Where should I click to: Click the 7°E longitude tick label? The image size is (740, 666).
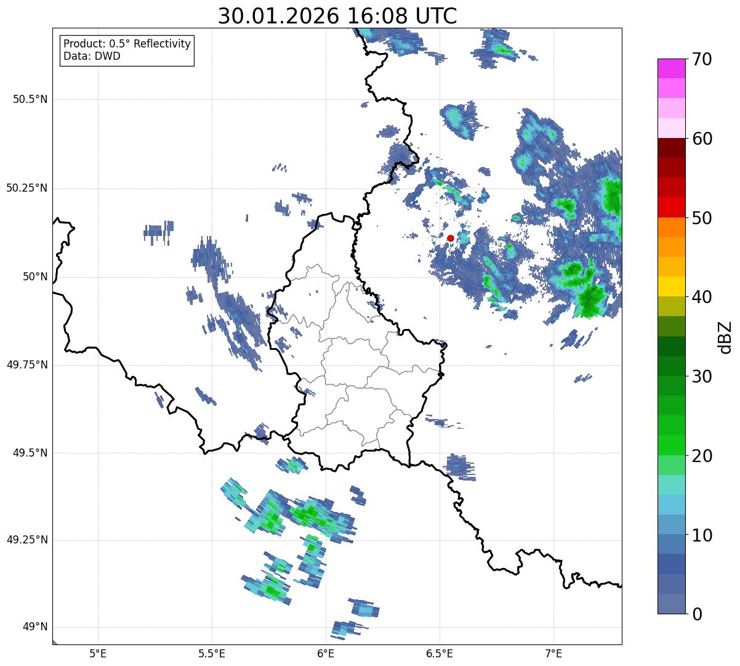point(553,653)
